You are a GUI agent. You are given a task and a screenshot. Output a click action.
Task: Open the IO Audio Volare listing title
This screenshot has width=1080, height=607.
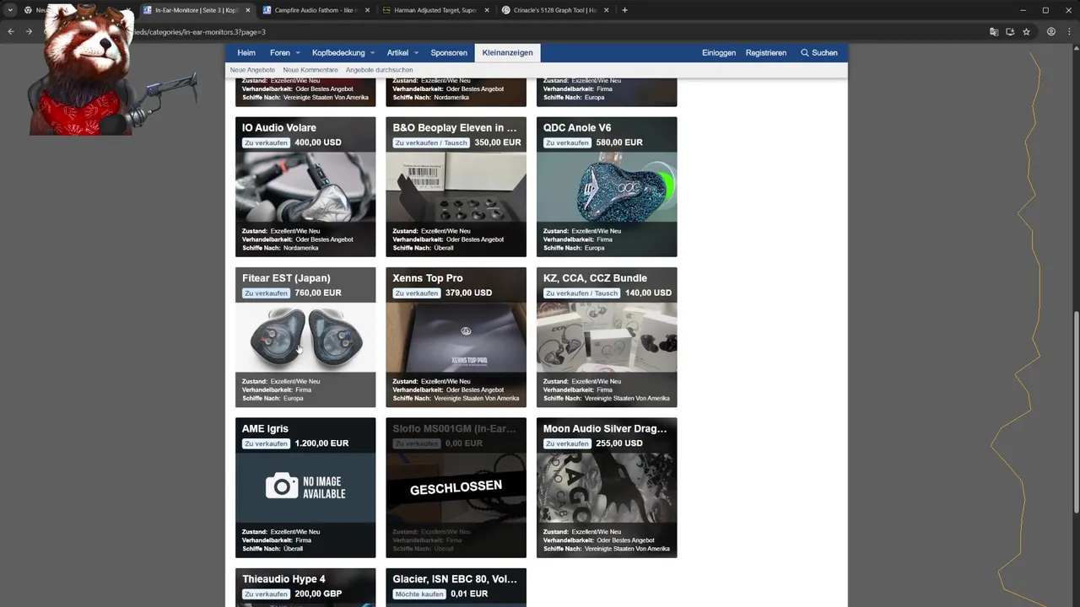tap(279, 128)
